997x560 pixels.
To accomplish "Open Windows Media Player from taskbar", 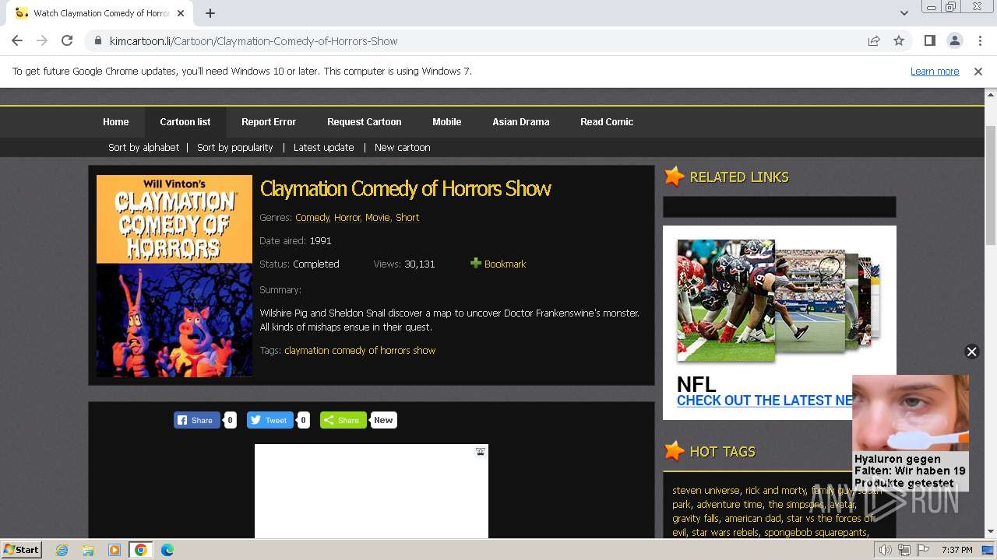I will pyautogui.click(x=114, y=550).
